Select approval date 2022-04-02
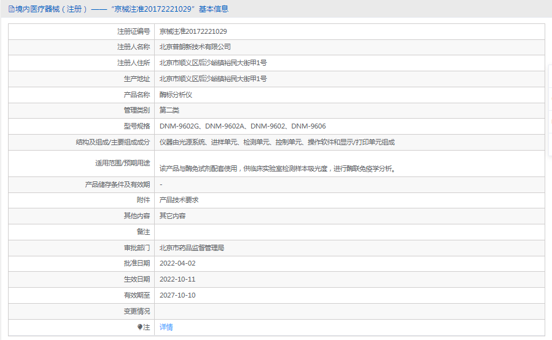The width and height of the screenshot is (552, 340). point(177,263)
